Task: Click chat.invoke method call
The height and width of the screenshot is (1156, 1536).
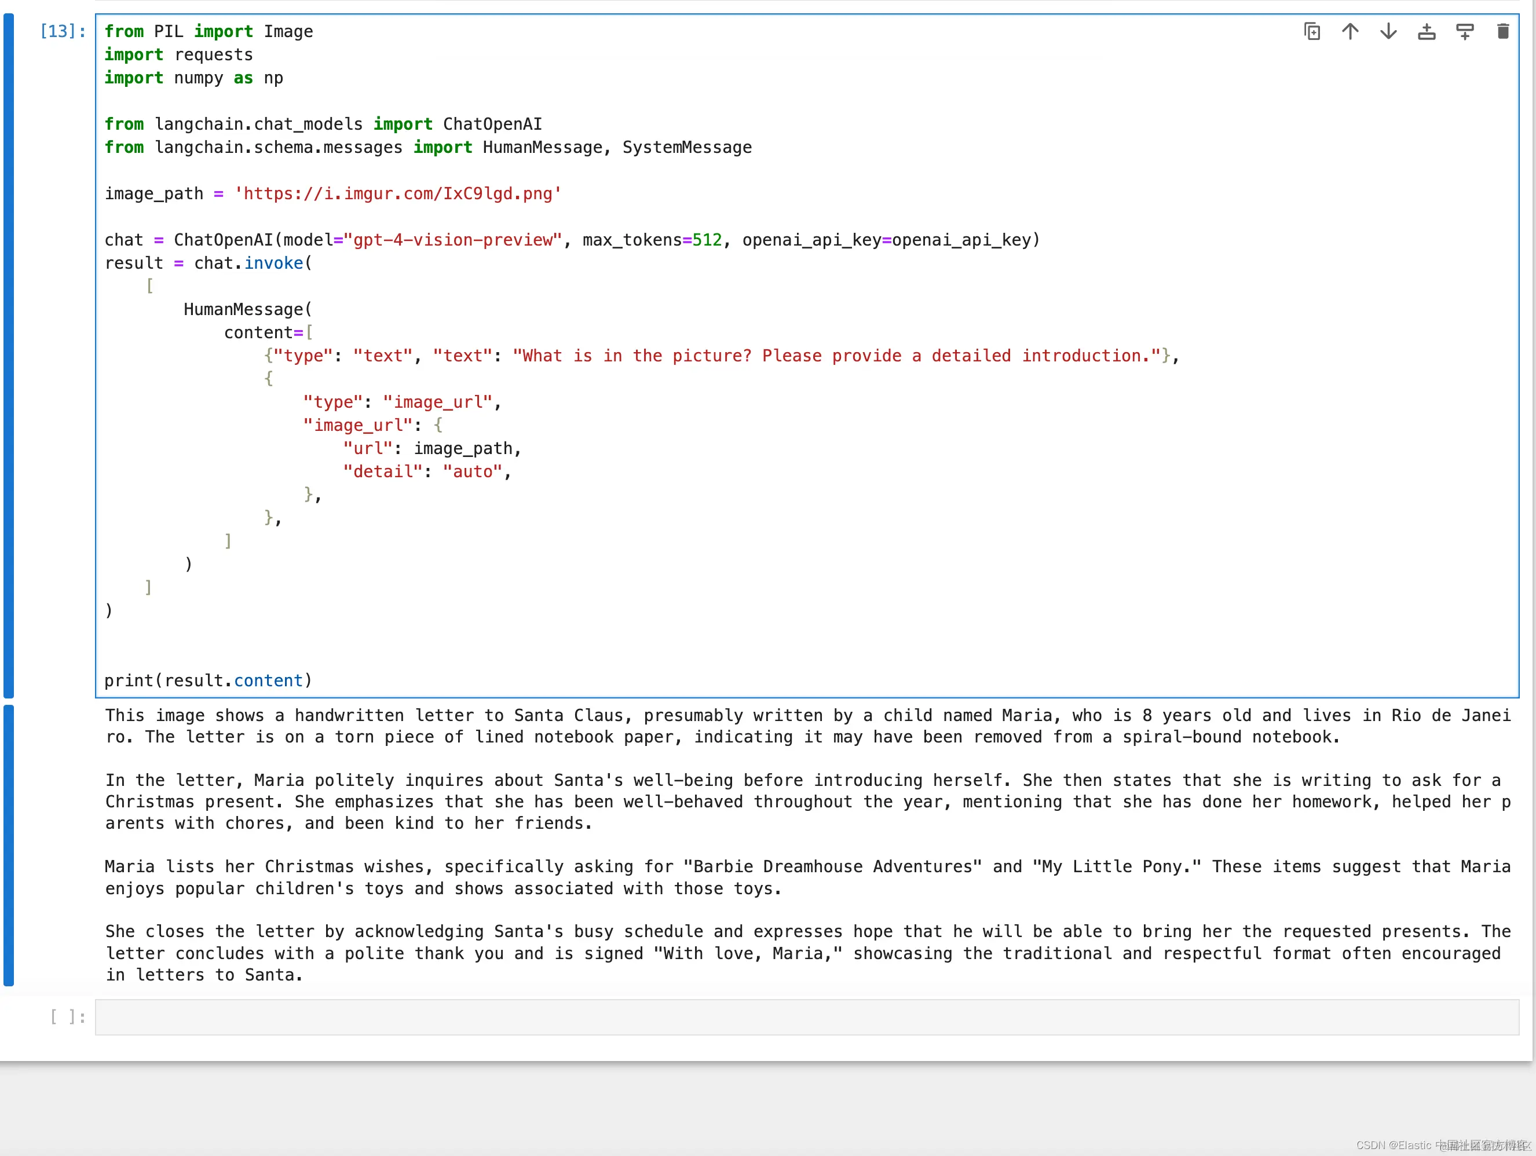Action: pyautogui.click(x=273, y=263)
